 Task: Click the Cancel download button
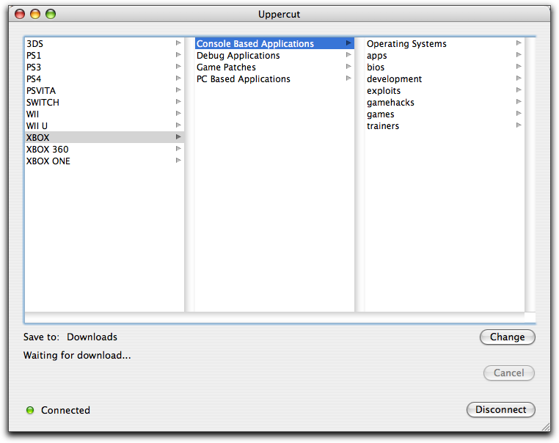[x=508, y=373]
